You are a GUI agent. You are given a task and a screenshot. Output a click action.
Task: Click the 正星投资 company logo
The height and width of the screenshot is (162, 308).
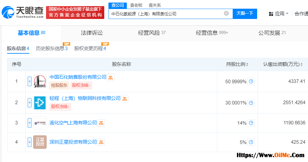coord(40,142)
